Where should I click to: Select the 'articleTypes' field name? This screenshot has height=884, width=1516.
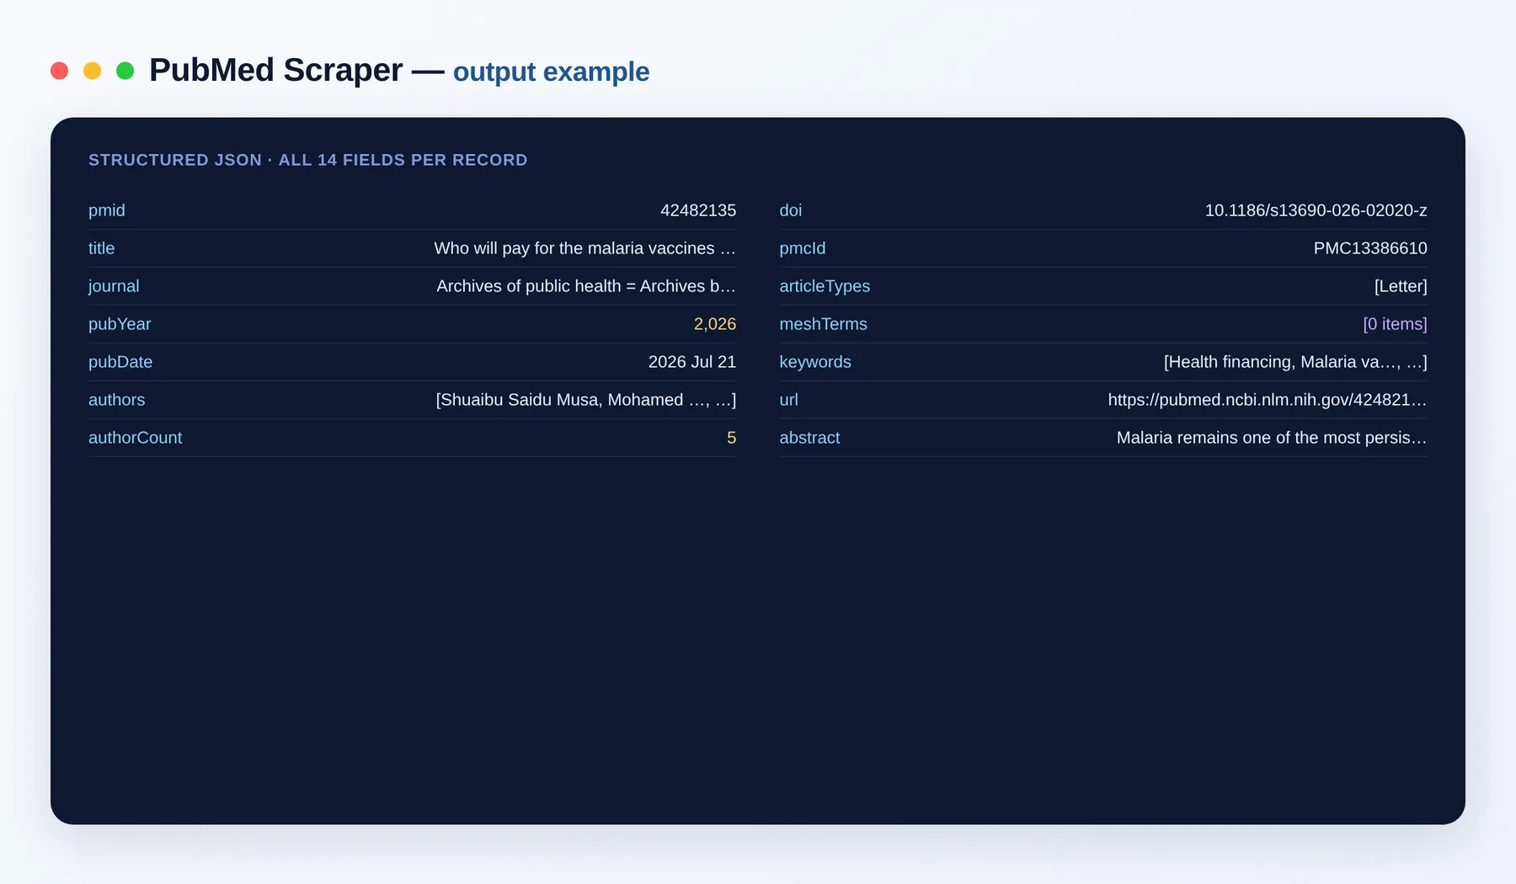825,286
